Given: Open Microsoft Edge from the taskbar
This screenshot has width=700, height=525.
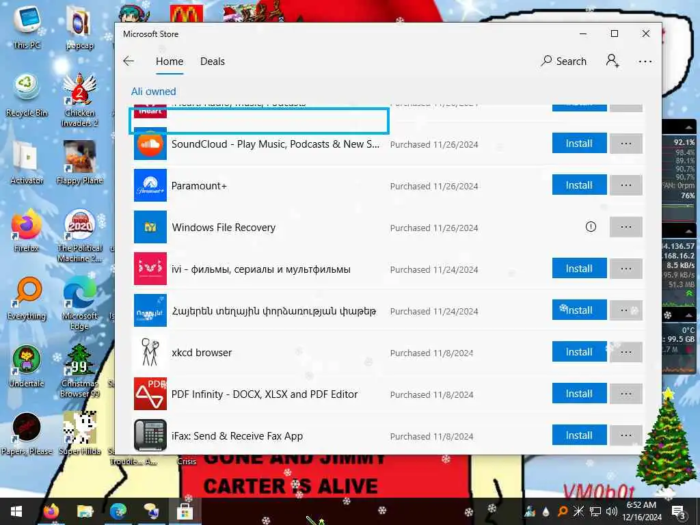Looking at the screenshot, I should point(118,511).
